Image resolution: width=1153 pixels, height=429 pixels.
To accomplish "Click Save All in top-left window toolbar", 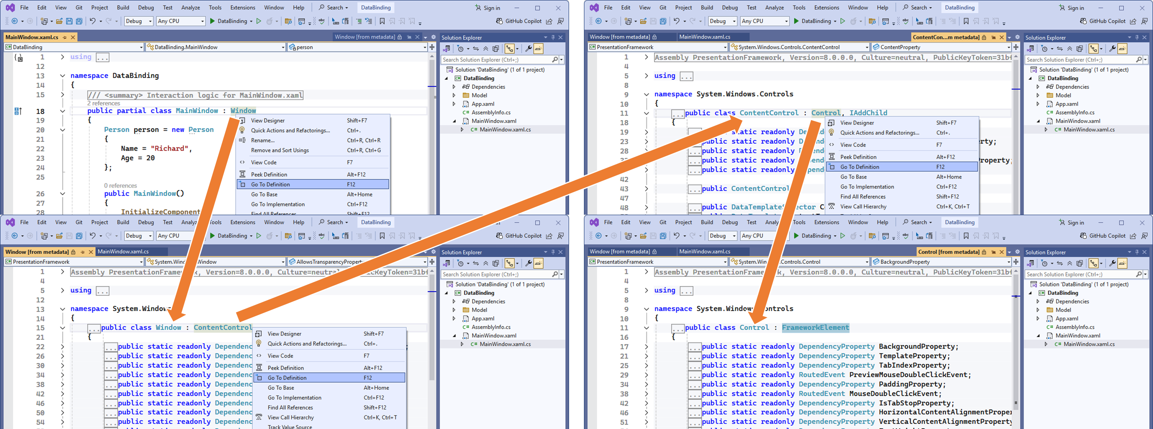I will (x=79, y=21).
